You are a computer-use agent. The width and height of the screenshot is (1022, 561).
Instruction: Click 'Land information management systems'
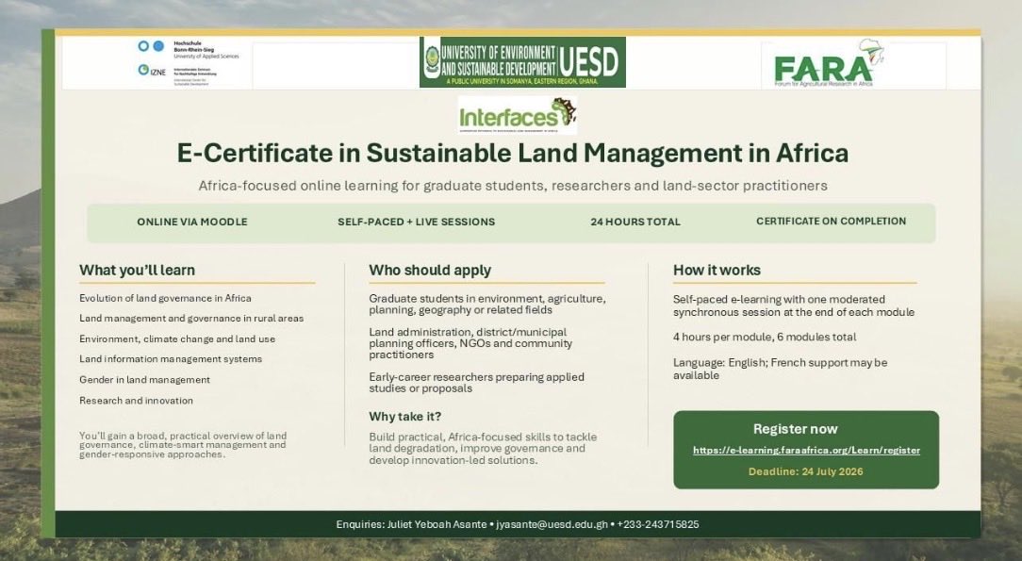[x=171, y=359]
